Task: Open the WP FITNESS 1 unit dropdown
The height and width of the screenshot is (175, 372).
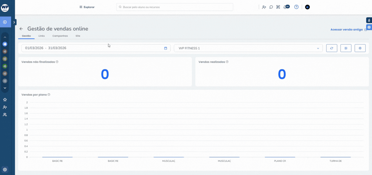Action: point(248,48)
